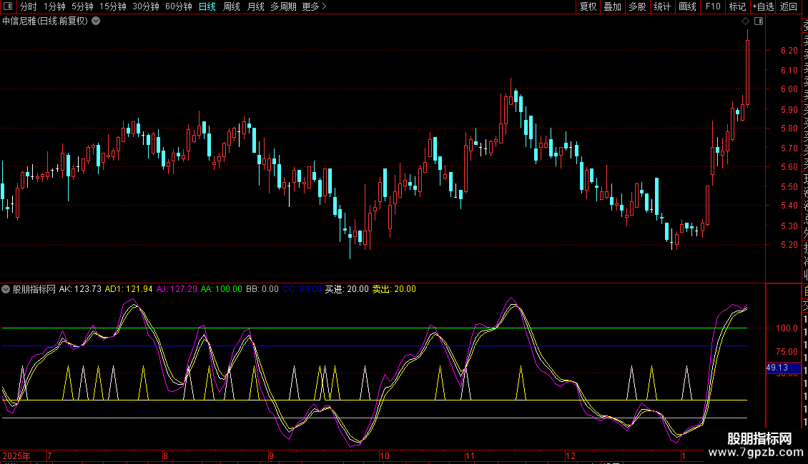Click the 2025年 label on time axis
Screen dimensions: 808x464
[17, 455]
